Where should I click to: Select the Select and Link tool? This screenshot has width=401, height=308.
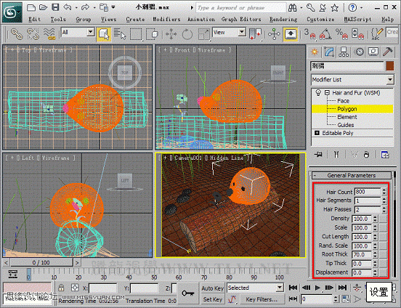pyautogui.click(x=17, y=34)
